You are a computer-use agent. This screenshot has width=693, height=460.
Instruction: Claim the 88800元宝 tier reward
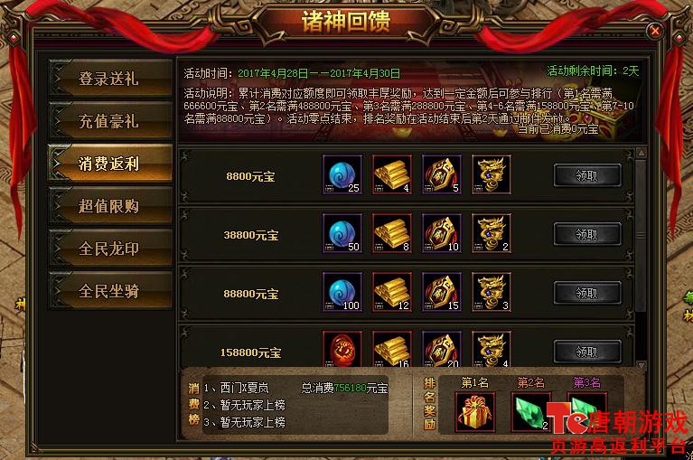587,294
